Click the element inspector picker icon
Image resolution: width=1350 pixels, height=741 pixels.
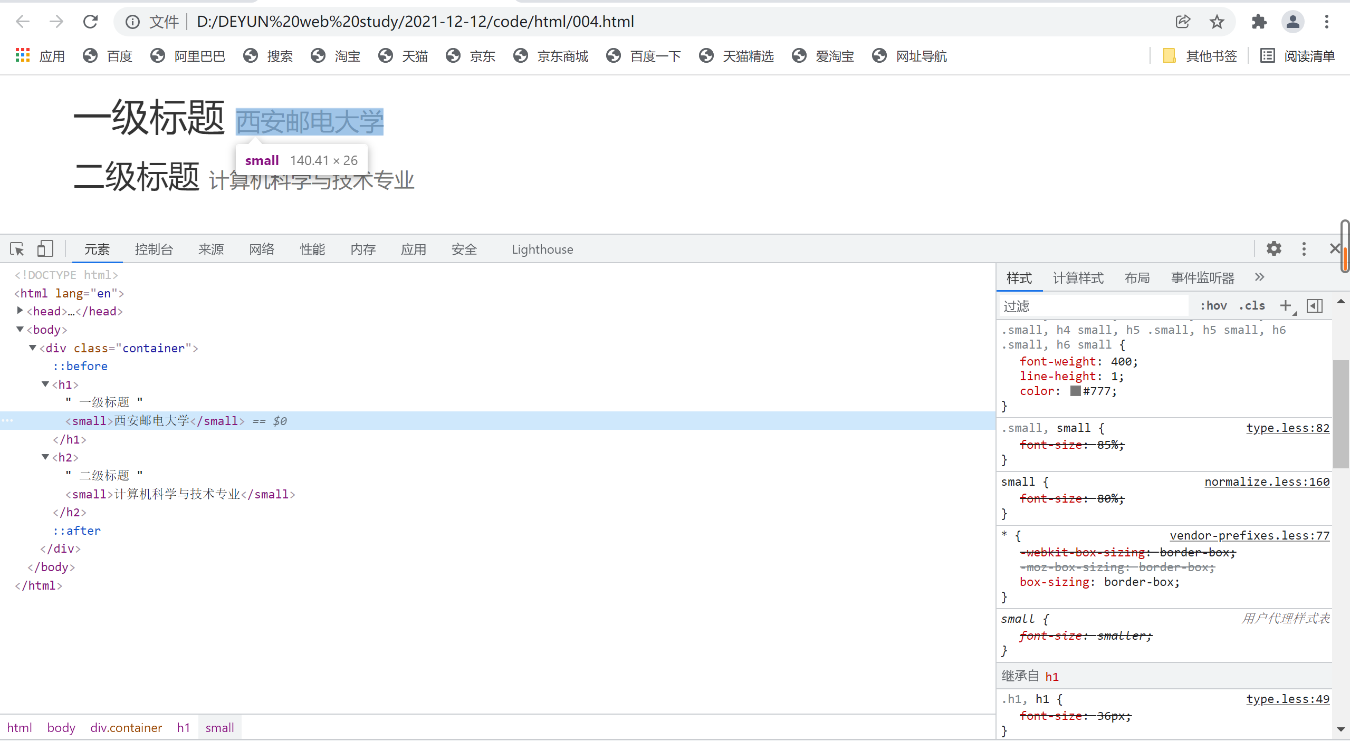click(x=17, y=249)
